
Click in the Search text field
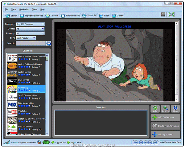(31, 43)
